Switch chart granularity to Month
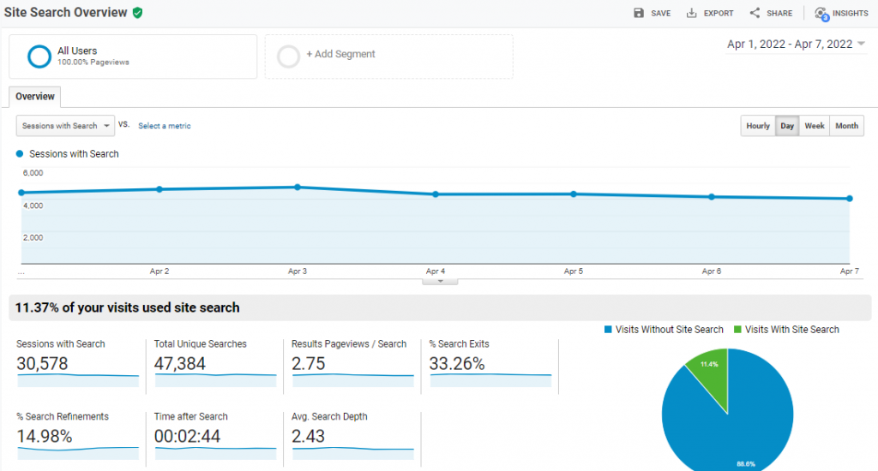The image size is (878, 471). click(x=846, y=126)
